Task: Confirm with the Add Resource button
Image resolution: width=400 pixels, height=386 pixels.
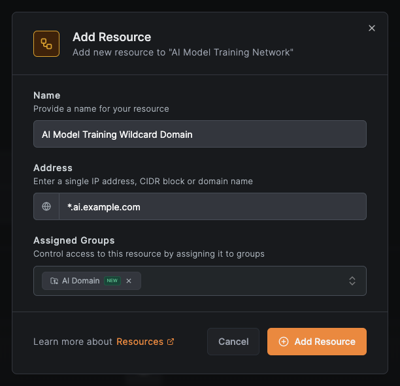Action: pyautogui.click(x=317, y=342)
